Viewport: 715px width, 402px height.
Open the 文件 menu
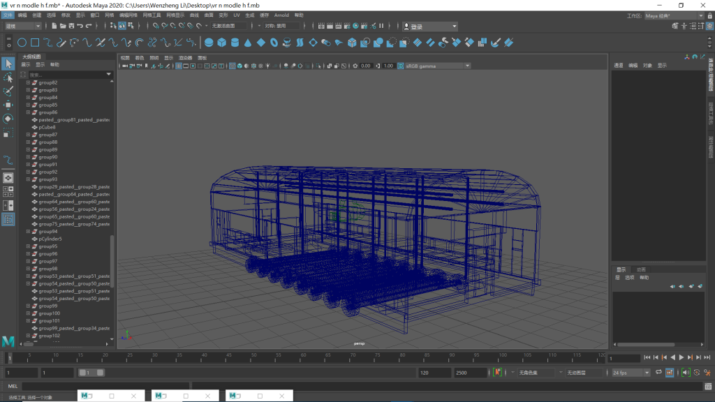(8, 15)
